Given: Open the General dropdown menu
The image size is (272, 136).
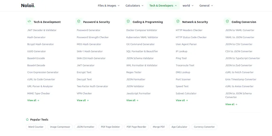Looking at the screenshot, I should coord(206,5).
